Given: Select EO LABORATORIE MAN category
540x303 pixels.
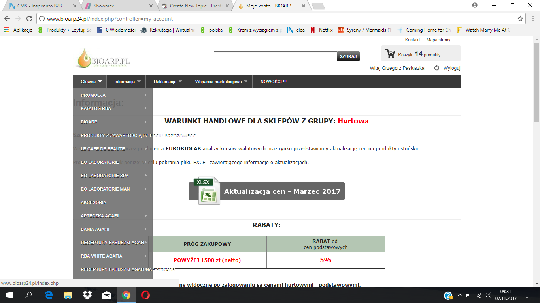Looking at the screenshot, I should click(x=113, y=189).
